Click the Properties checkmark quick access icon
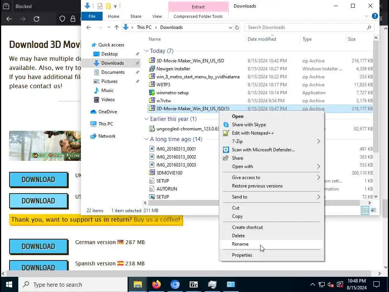 pos(100,6)
